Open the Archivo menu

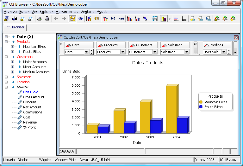click(x=10, y=12)
